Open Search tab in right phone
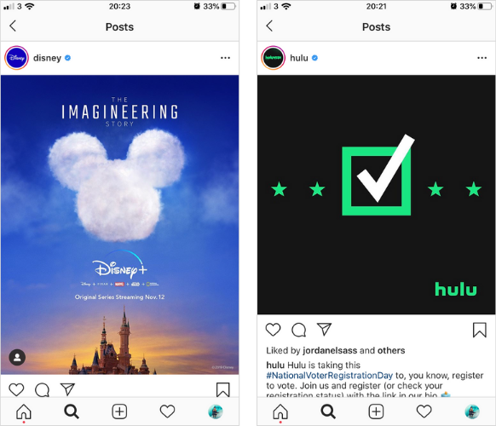Image resolution: width=496 pixels, height=426 pixels. [328, 412]
